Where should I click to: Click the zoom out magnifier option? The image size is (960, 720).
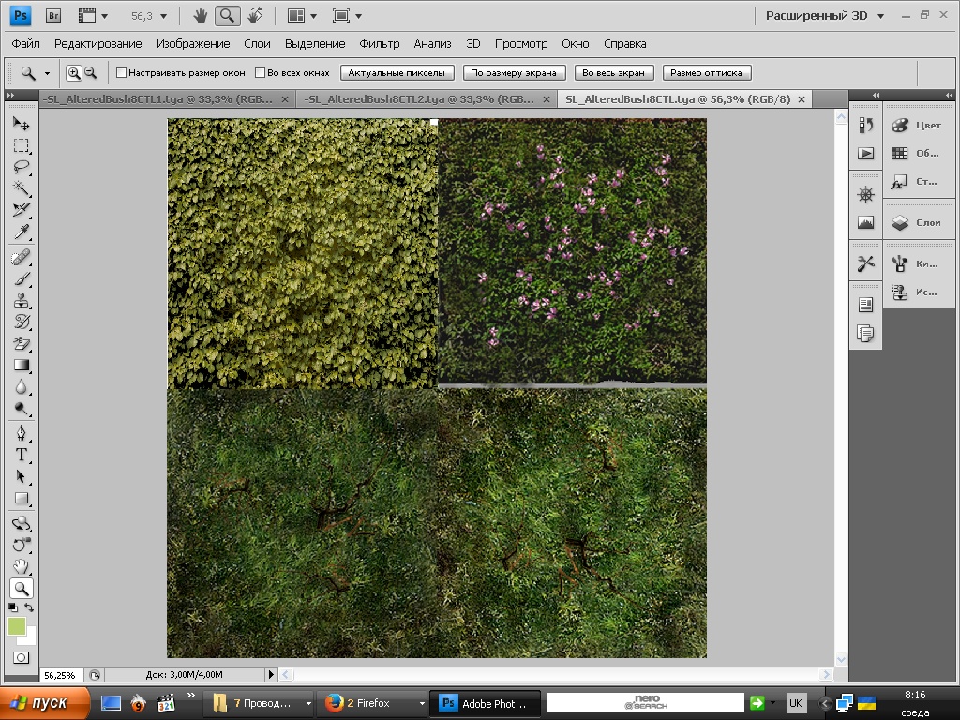coord(91,72)
